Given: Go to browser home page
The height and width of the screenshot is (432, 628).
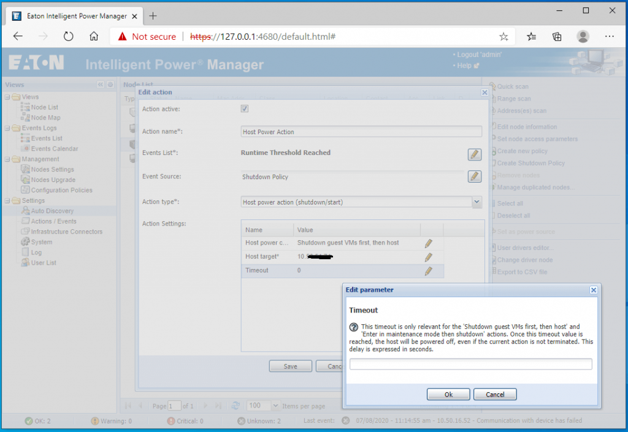Looking at the screenshot, I should [x=94, y=36].
